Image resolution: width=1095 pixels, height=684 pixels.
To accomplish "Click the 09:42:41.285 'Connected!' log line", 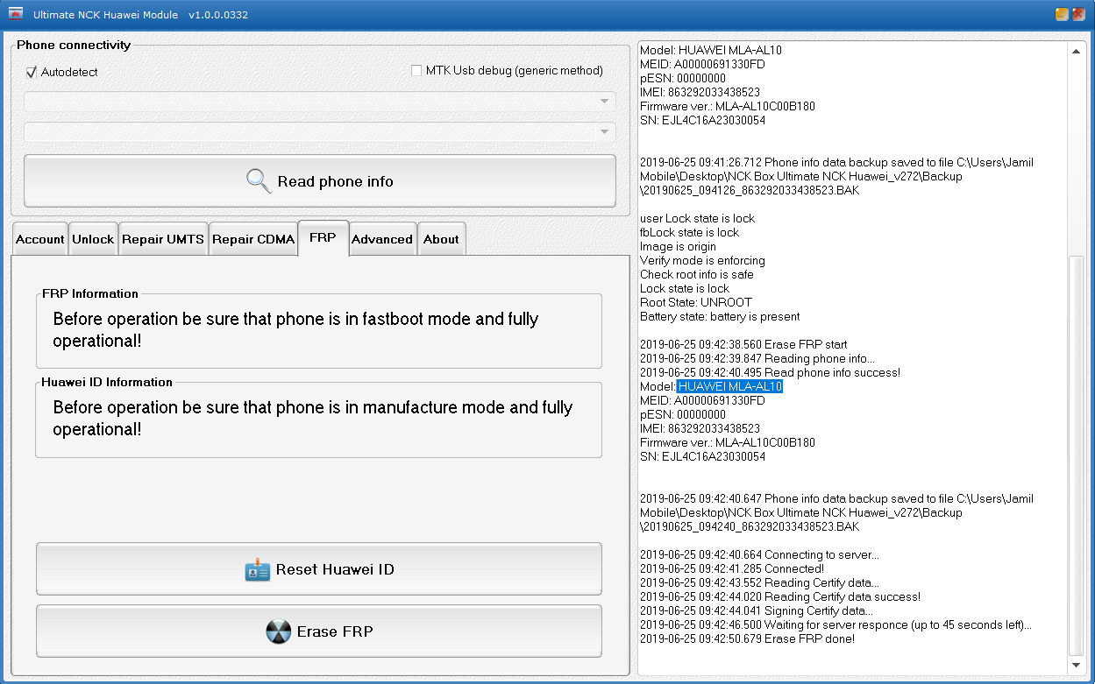I will tap(732, 568).
